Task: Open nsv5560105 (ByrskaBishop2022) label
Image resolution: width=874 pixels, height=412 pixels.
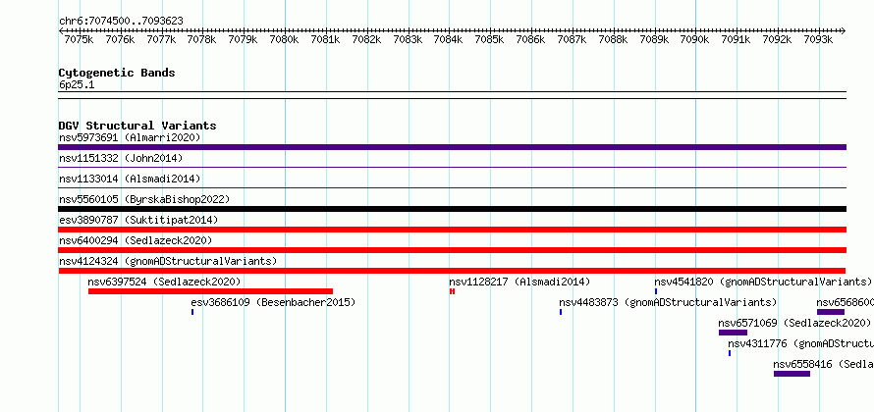Action: coord(143,199)
